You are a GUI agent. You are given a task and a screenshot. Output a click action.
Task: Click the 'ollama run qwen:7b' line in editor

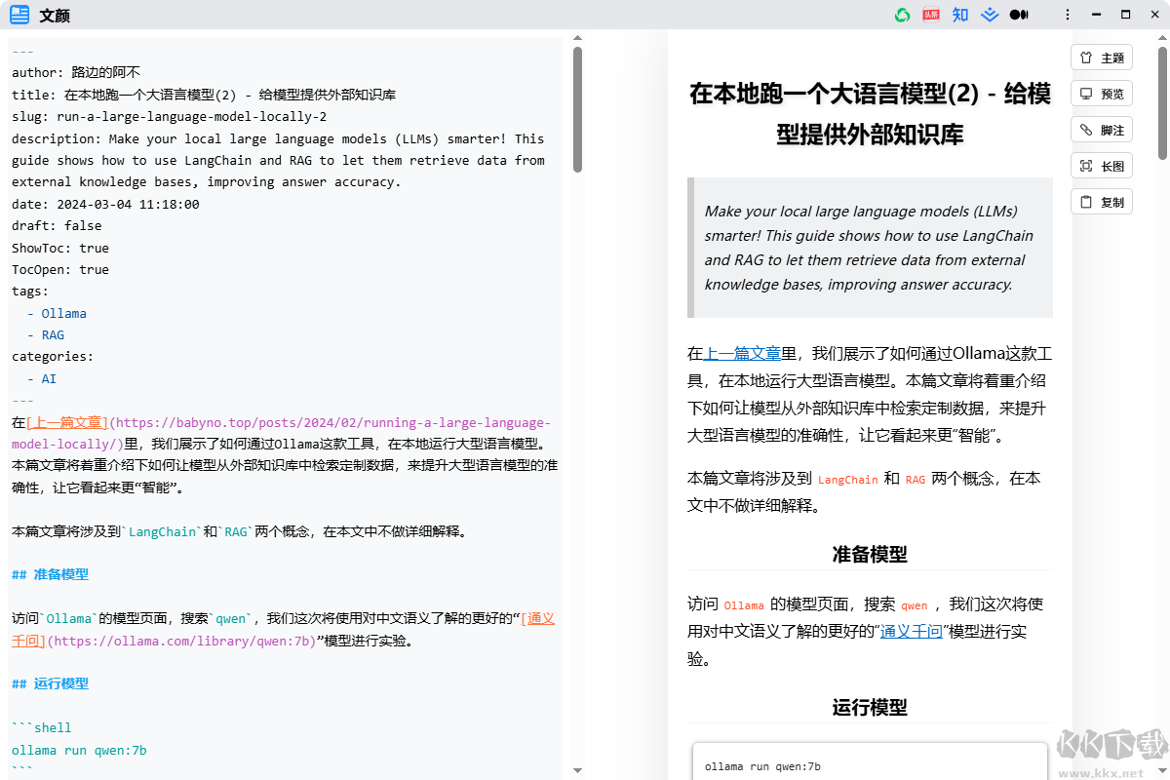(79, 750)
